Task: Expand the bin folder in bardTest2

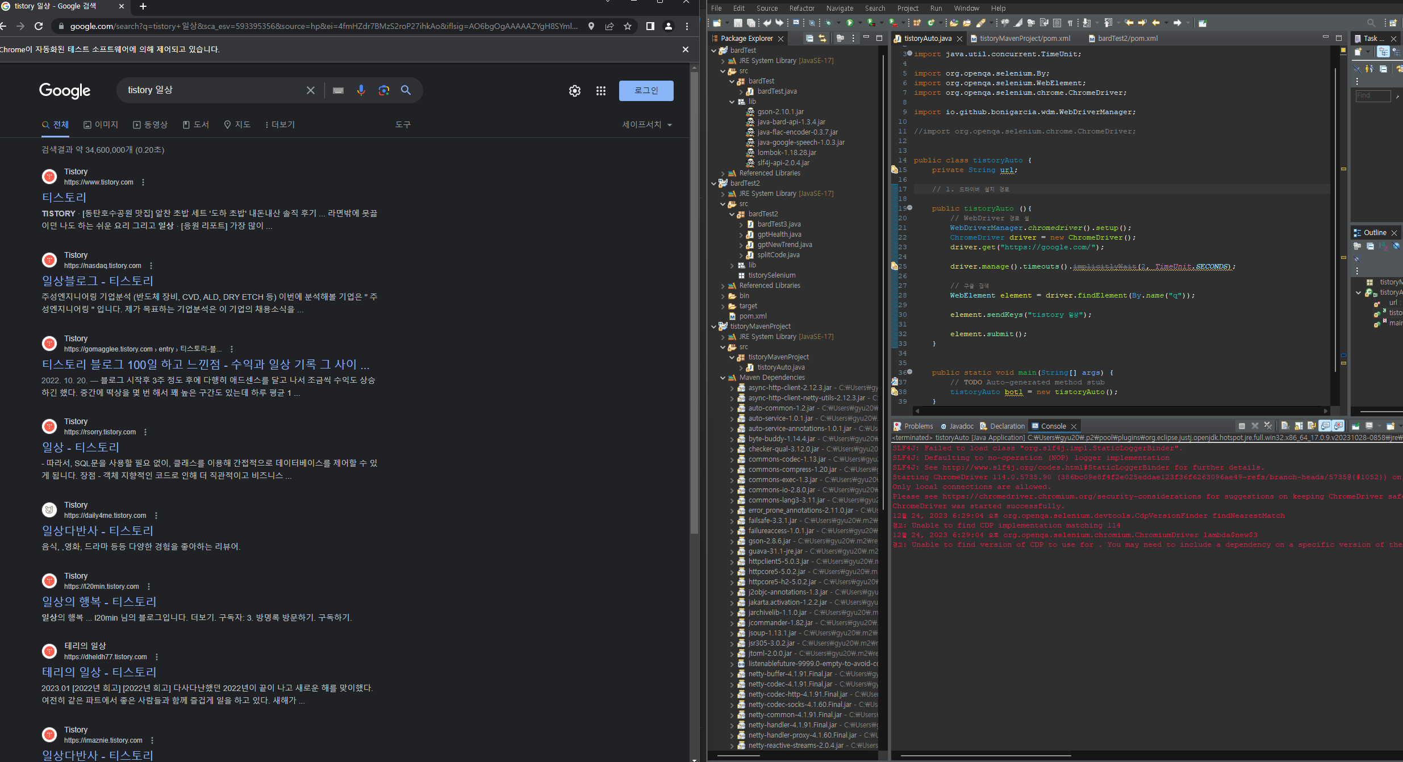Action: pos(723,296)
